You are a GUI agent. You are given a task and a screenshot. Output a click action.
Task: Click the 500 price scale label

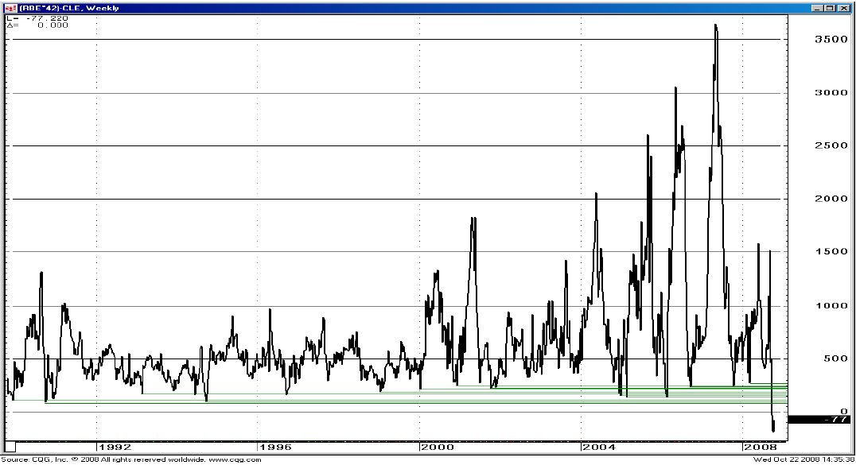point(836,359)
